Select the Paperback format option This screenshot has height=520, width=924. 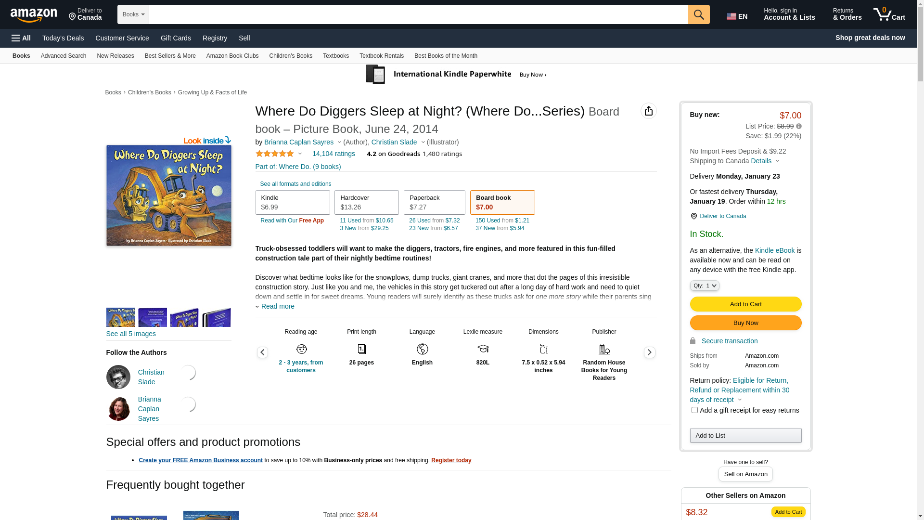434,202
